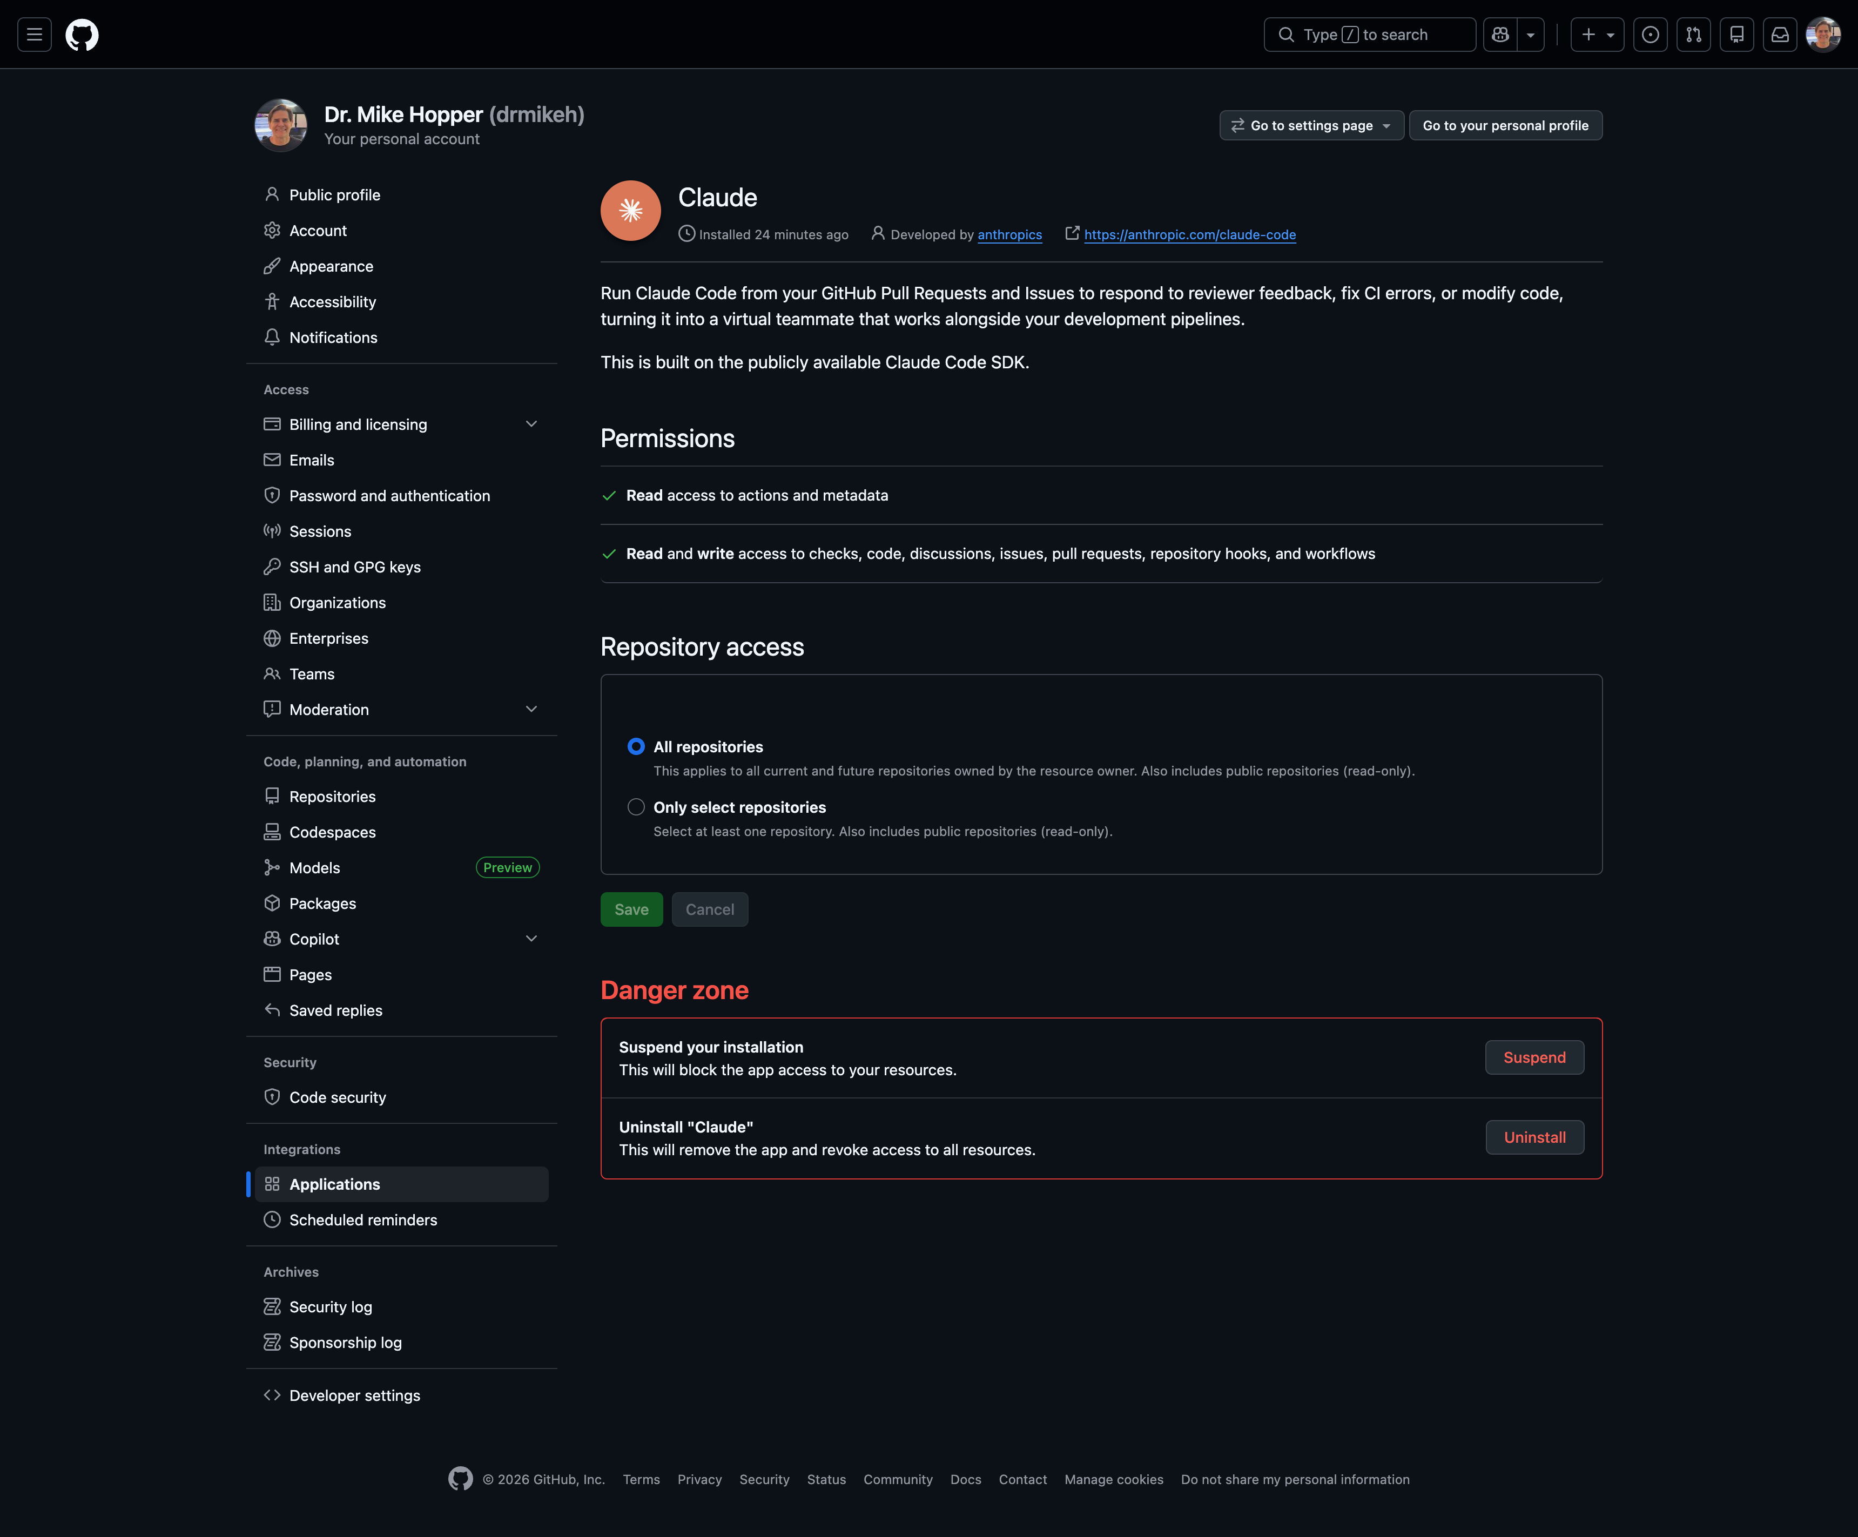Click the Dr. Mike Hopper profile picture

tap(281, 125)
